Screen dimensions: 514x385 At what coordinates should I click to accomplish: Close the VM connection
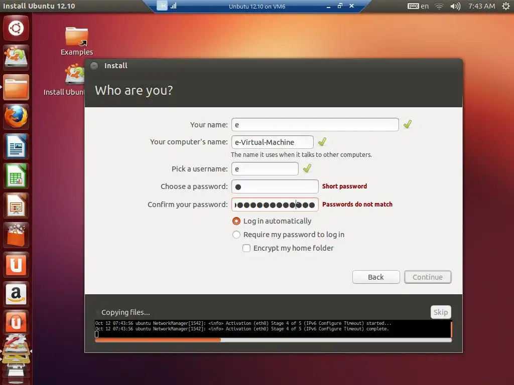(x=352, y=6)
